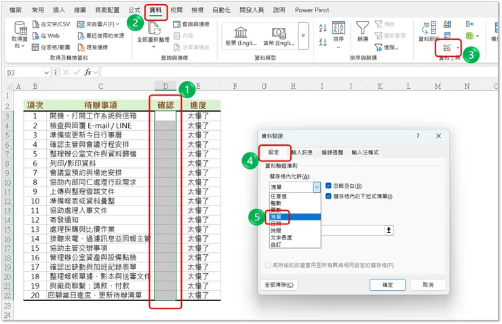
Task: Toggle the 儲存格內允許 combo box arrow
Action: [317, 187]
